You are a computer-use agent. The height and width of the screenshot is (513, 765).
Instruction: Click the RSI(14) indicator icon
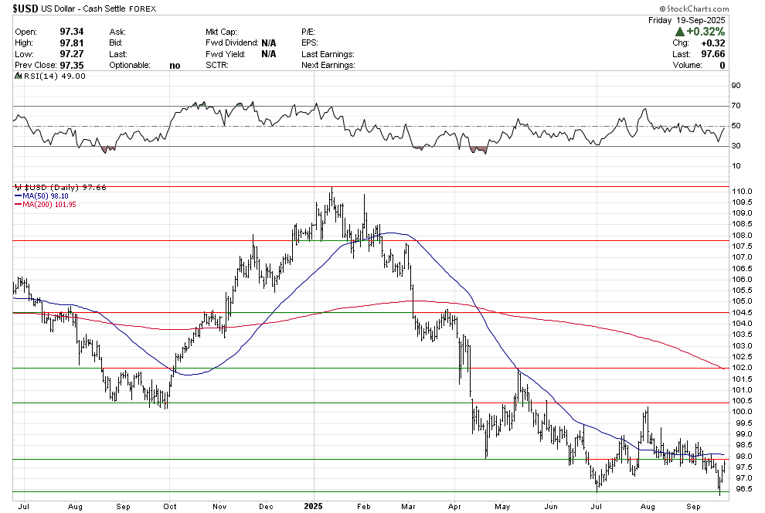[17, 76]
